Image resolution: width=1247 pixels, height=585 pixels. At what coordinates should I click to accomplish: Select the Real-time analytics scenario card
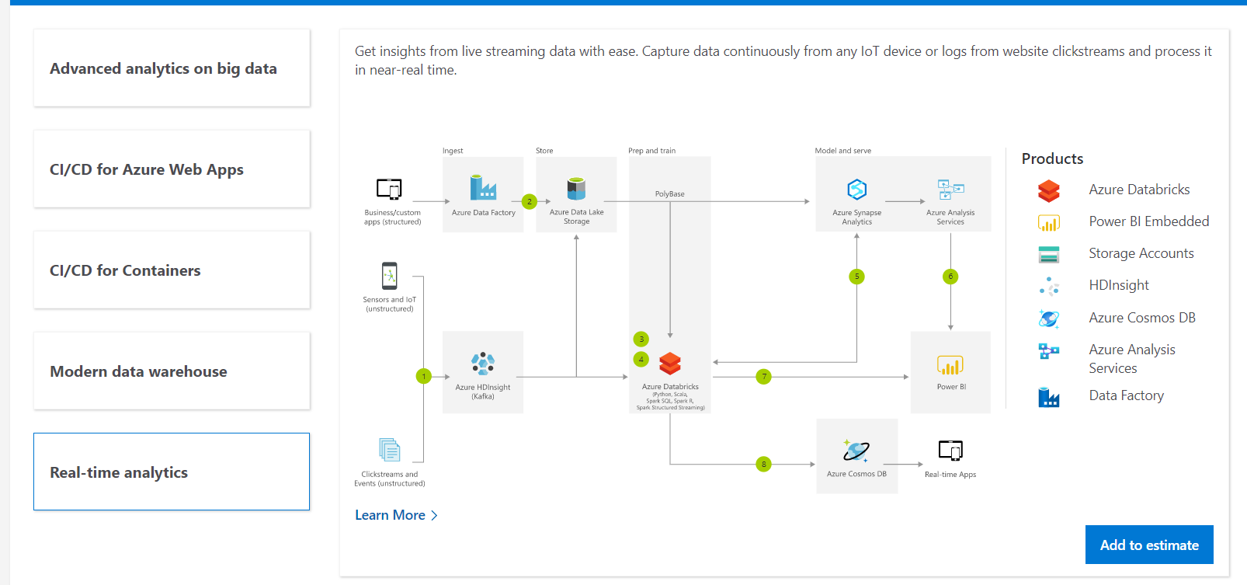172,472
